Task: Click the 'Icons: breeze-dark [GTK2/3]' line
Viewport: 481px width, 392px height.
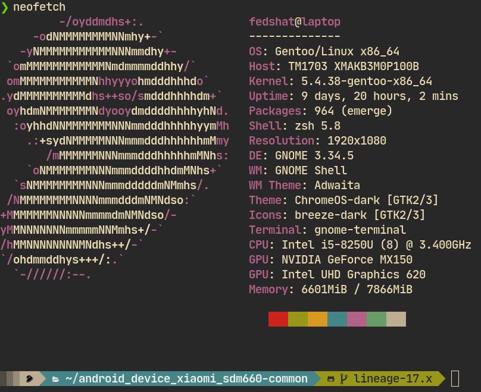Action: [337, 215]
